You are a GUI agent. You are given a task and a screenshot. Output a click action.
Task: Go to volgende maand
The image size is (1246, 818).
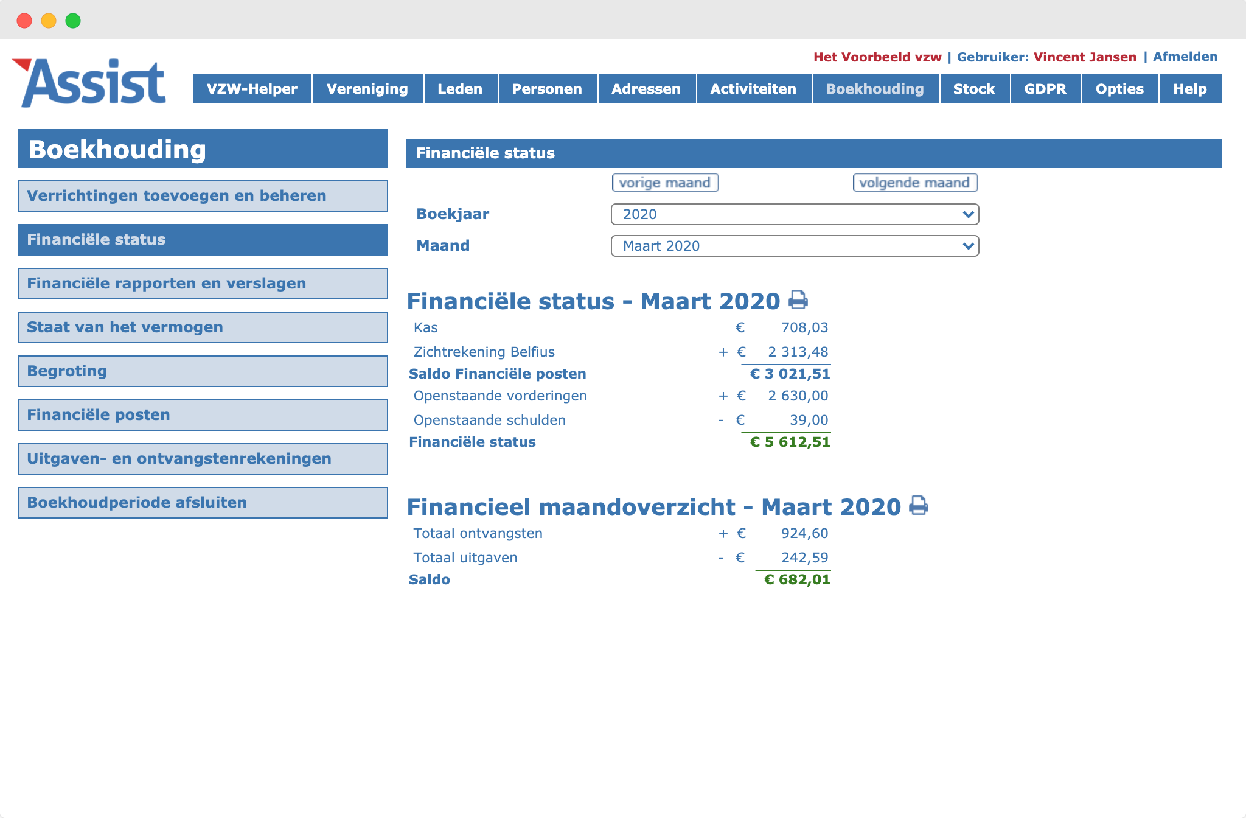915,183
